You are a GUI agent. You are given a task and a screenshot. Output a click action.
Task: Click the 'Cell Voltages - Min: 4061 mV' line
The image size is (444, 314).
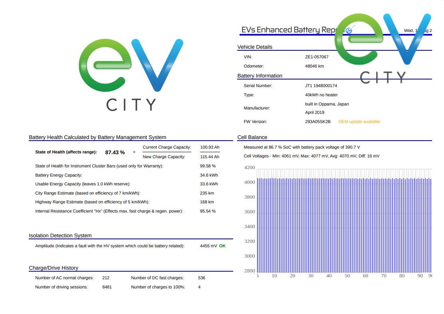pos(311,156)
